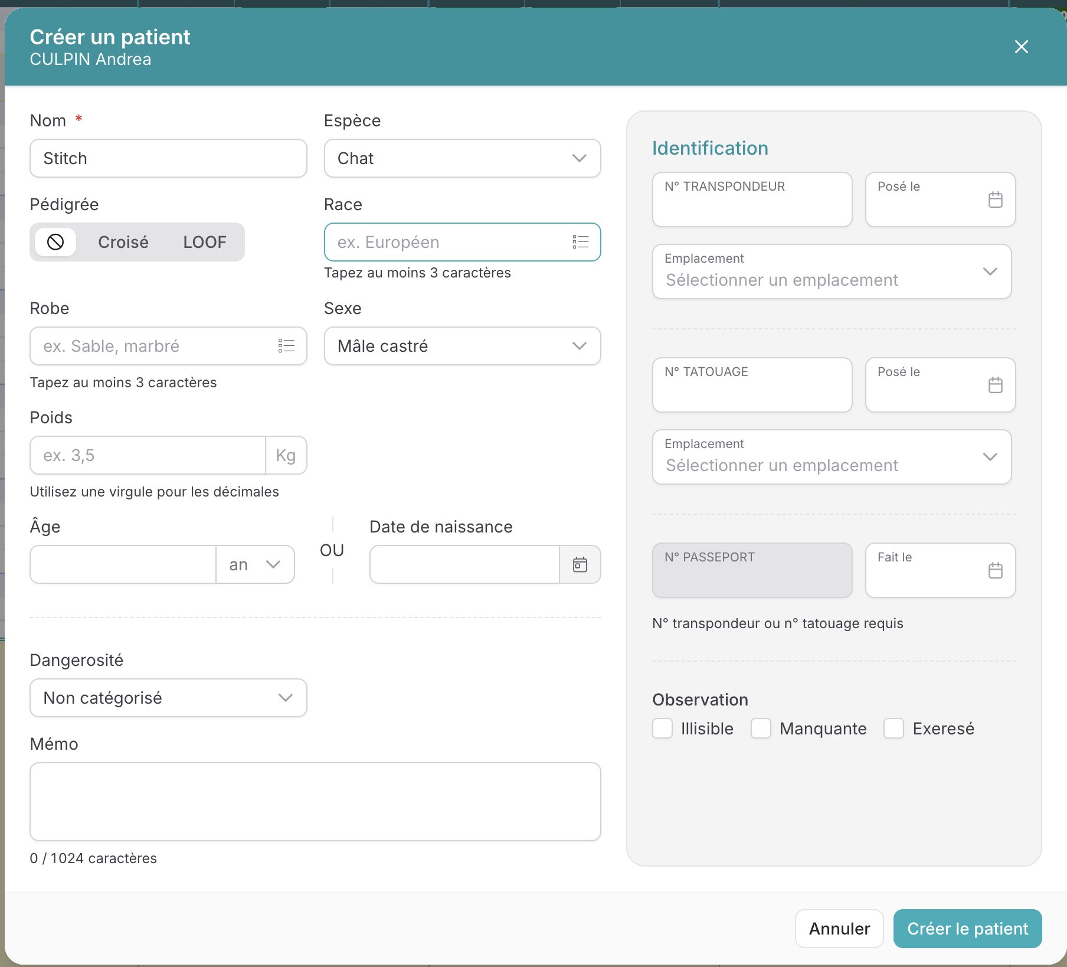Choose Croisé in the Pédigrée selector
1067x967 pixels.
[123, 242]
